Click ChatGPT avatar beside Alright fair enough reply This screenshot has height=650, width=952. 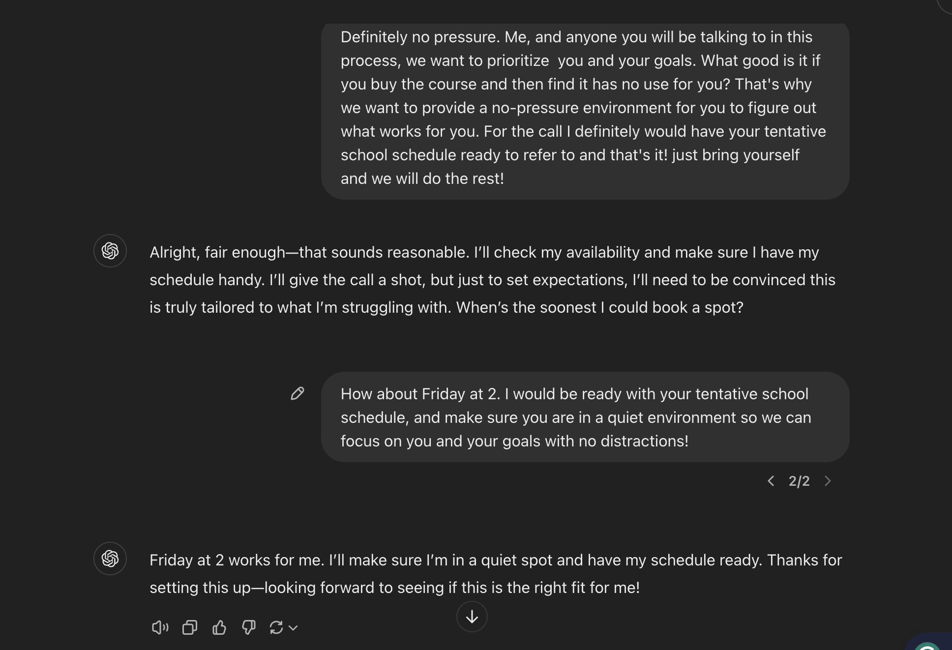110,251
